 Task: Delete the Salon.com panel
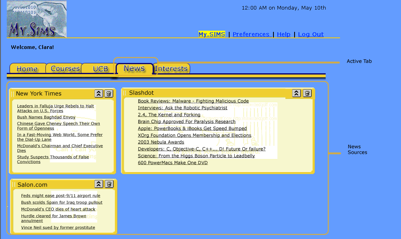tap(109, 184)
